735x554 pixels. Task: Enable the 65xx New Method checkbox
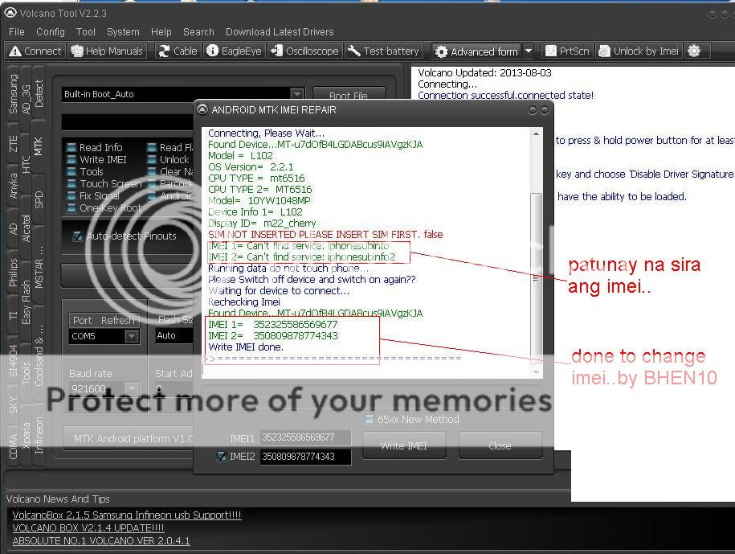click(370, 419)
